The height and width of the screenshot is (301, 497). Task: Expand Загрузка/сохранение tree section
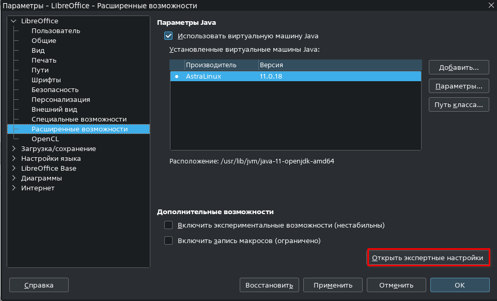13,149
